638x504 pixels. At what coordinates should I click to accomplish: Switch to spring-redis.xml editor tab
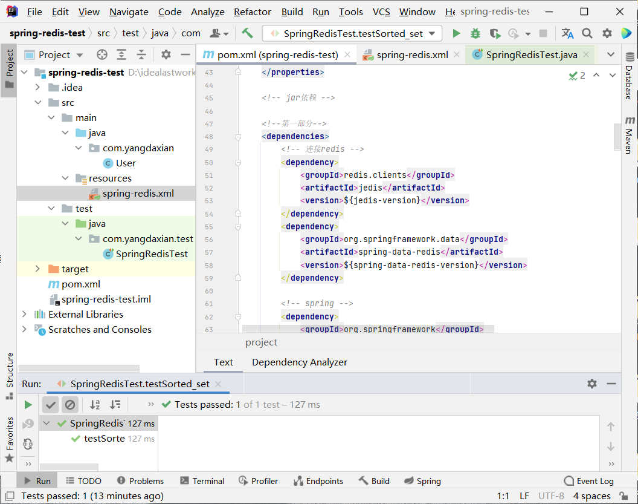pos(412,54)
